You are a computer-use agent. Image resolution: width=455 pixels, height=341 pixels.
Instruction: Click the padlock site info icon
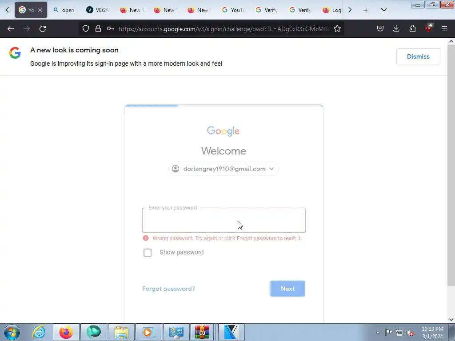[98, 29]
